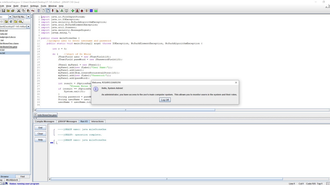Click the red running man Run icon

tap(77, 11)
